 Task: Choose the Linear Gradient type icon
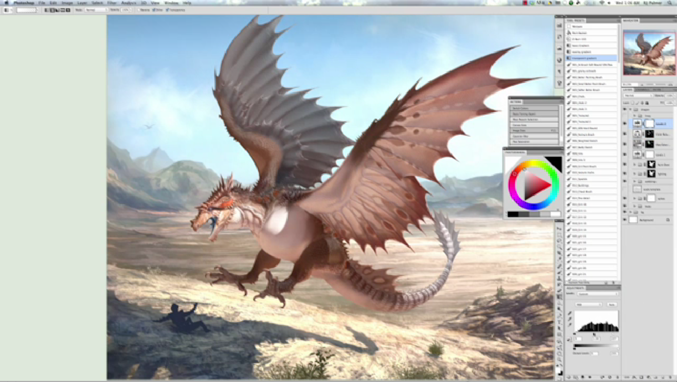pos(46,10)
